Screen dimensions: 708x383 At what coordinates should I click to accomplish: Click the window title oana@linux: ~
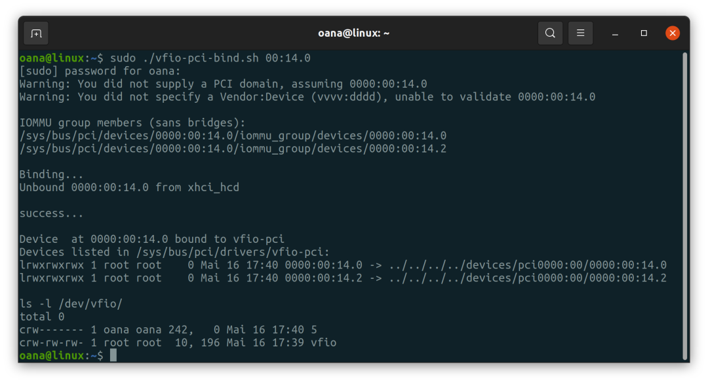[353, 33]
